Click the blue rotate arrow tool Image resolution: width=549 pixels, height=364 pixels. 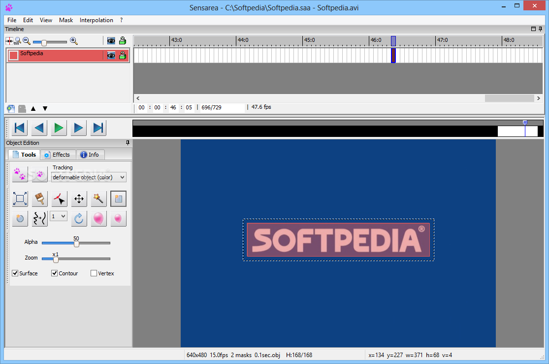click(79, 219)
